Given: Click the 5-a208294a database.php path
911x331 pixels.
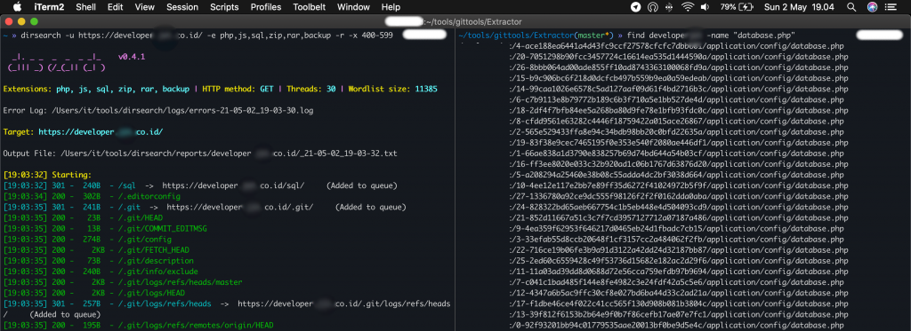Looking at the screenshot, I should (x=674, y=175).
